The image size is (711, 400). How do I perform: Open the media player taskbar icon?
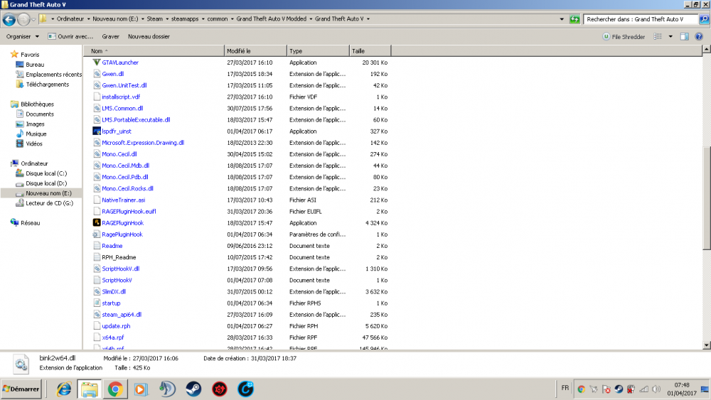(141, 389)
